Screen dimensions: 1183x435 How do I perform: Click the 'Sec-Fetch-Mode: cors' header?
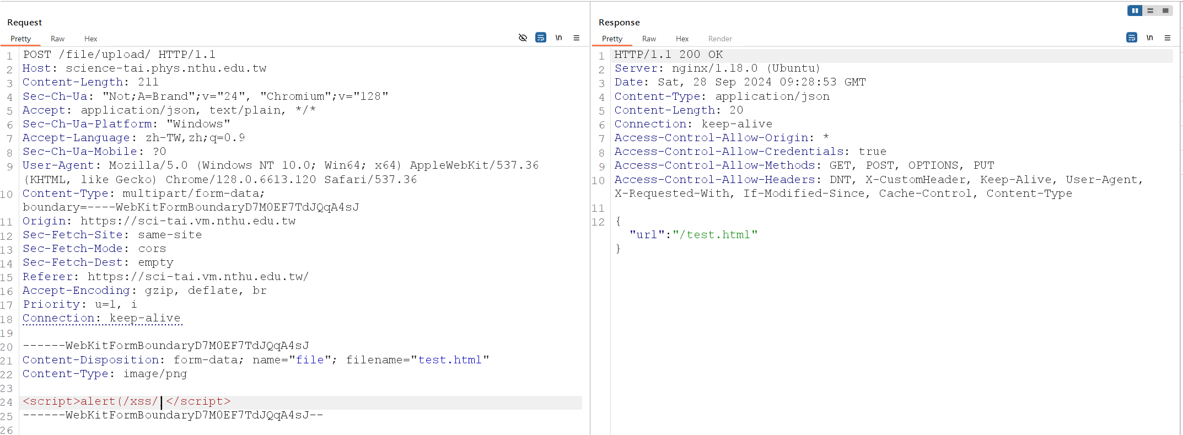coord(94,249)
